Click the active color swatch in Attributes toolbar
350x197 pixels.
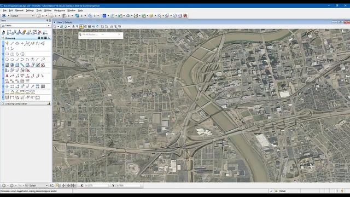pos(38,16)
